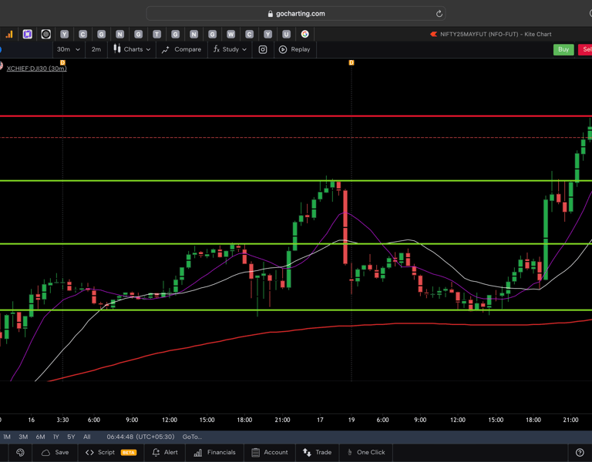Screen dimensions: 592x462
Task: Switch to the pinned tab labeled U
Action: click(286, 35)
